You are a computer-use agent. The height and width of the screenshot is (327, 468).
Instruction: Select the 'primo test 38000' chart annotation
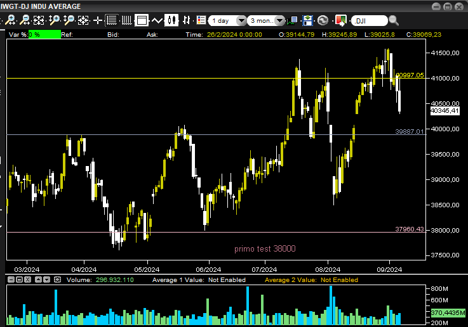pyautogui.click(x=265, y=249)
